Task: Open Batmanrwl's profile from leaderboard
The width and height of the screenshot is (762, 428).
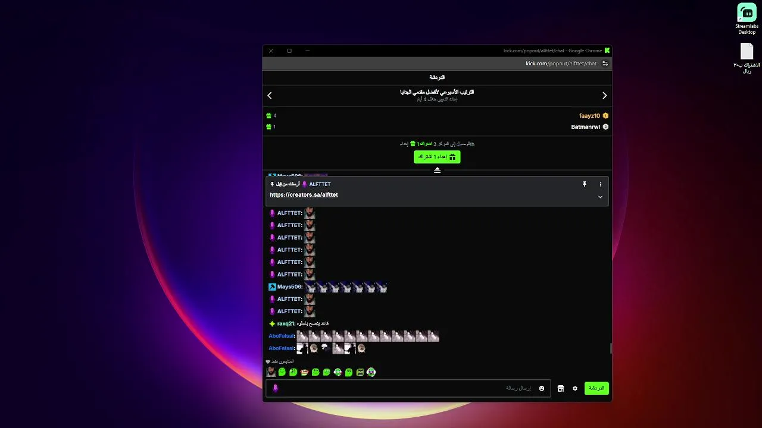Action: click(x=586, y=127)
